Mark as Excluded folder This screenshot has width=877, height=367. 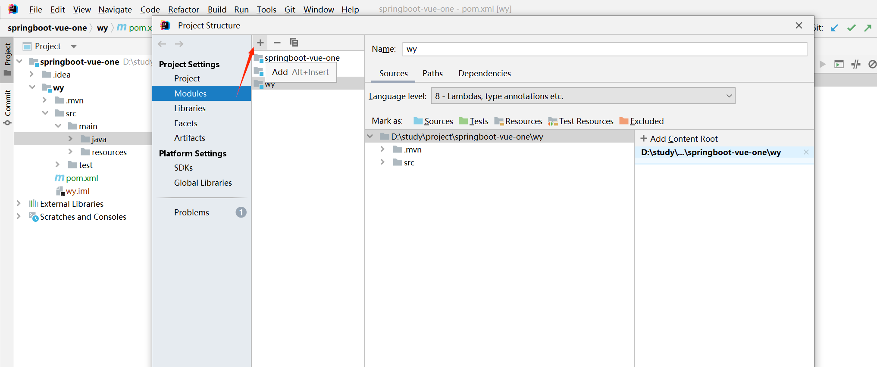pyautogui.click(x=642, y=121)
